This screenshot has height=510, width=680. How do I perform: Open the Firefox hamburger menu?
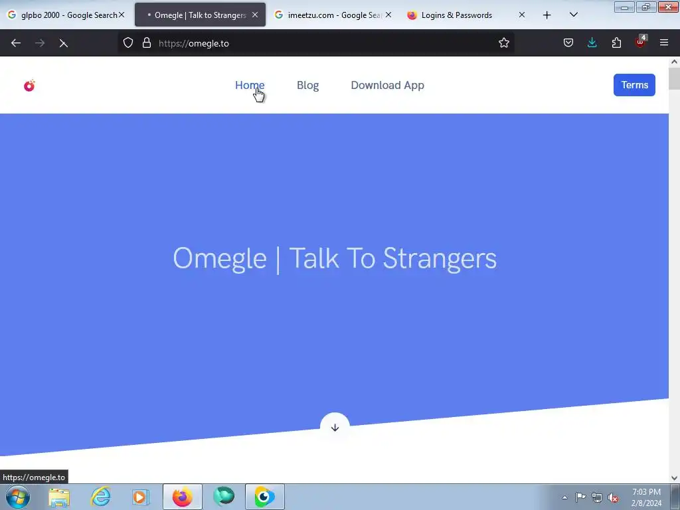(664, 43)
